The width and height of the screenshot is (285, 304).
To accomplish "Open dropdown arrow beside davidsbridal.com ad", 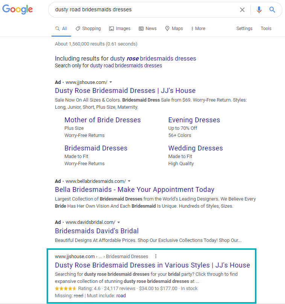I will [x=118, y=222].
